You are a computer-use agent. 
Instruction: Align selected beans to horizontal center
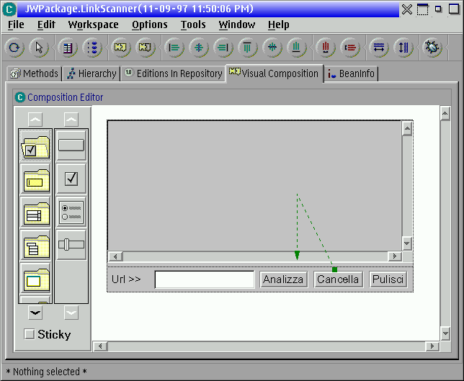(x=199, y=48)
